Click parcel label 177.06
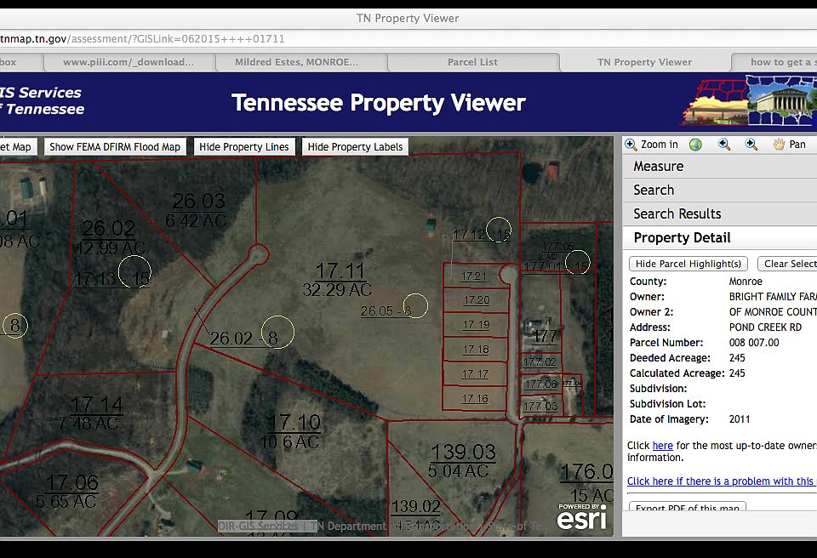The height and width of the screenshot is (558, 817). pyautogui.click(x=541, y=384)
